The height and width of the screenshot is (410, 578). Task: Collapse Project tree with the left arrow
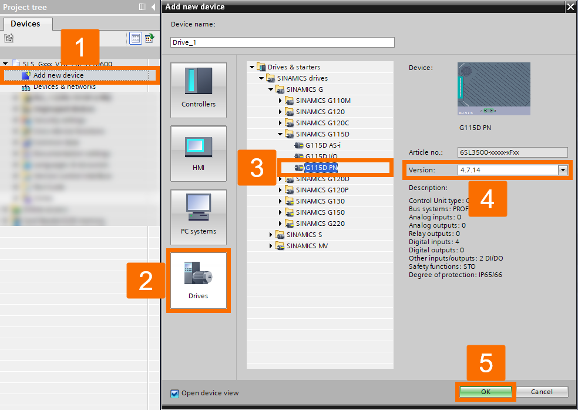pos(153,7)
